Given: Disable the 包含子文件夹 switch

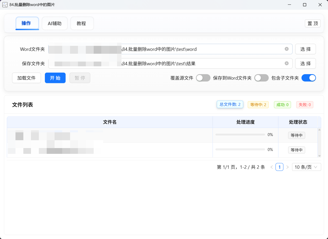Looking at the screenshot, I should point(309,78).
